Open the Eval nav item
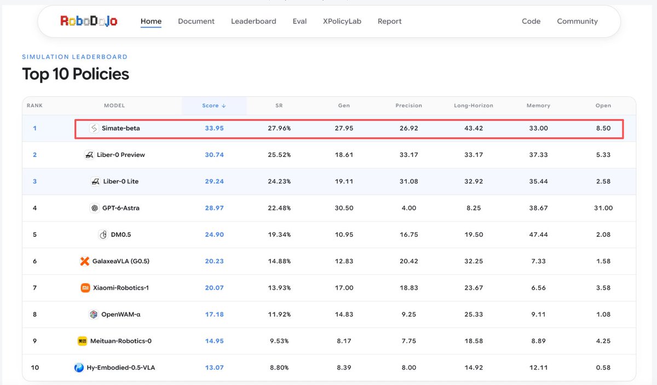Screen dimensions: 657x385 tap(299, 21)
